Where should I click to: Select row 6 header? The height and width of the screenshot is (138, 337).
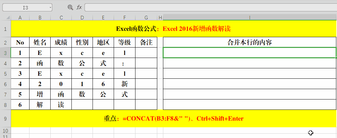[x=5, y=84]
